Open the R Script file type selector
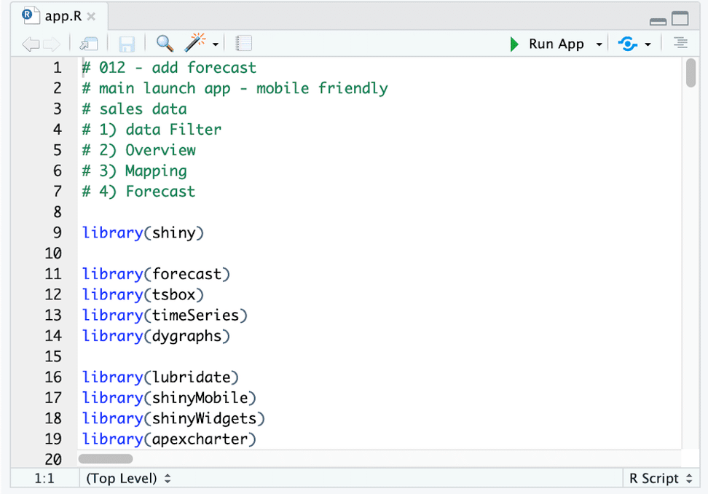The width and height of the screenshot is (708, 494). 660,478
